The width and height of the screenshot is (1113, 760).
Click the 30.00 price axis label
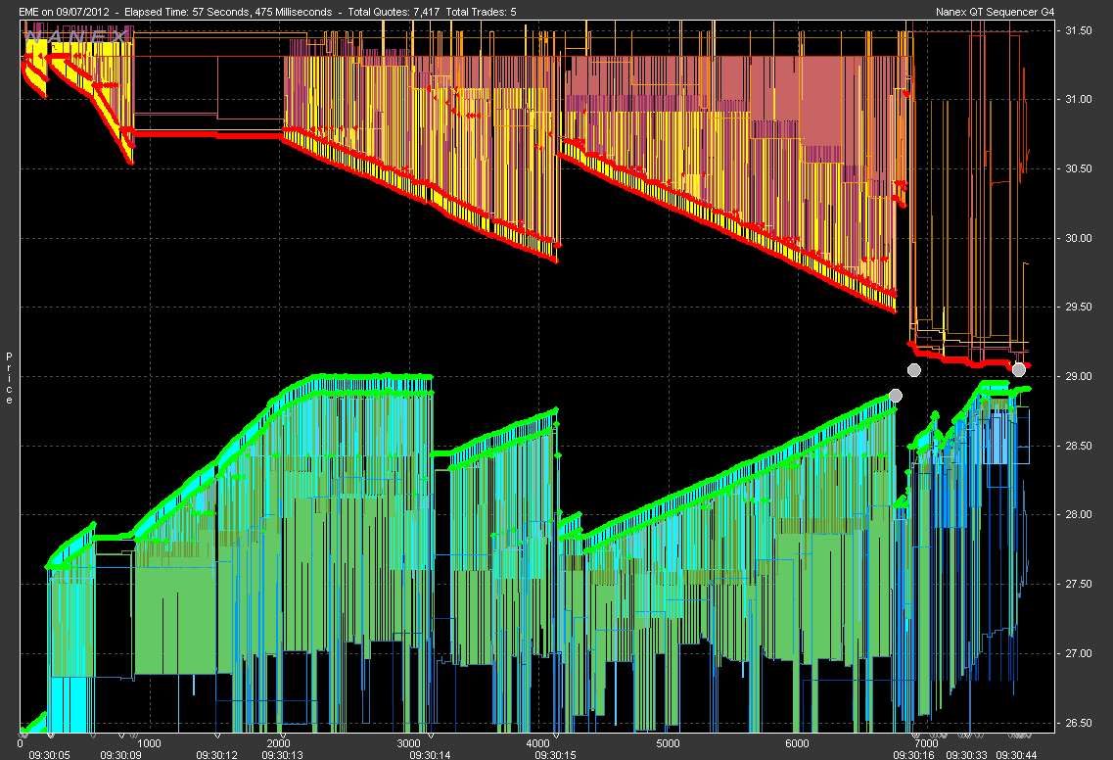coord(1078,238)
